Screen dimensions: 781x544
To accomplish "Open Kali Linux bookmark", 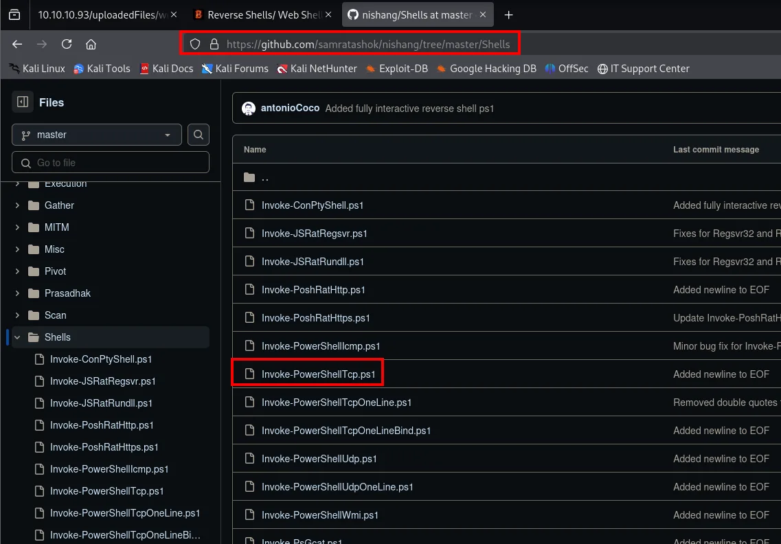I will (x=37, y=69).
